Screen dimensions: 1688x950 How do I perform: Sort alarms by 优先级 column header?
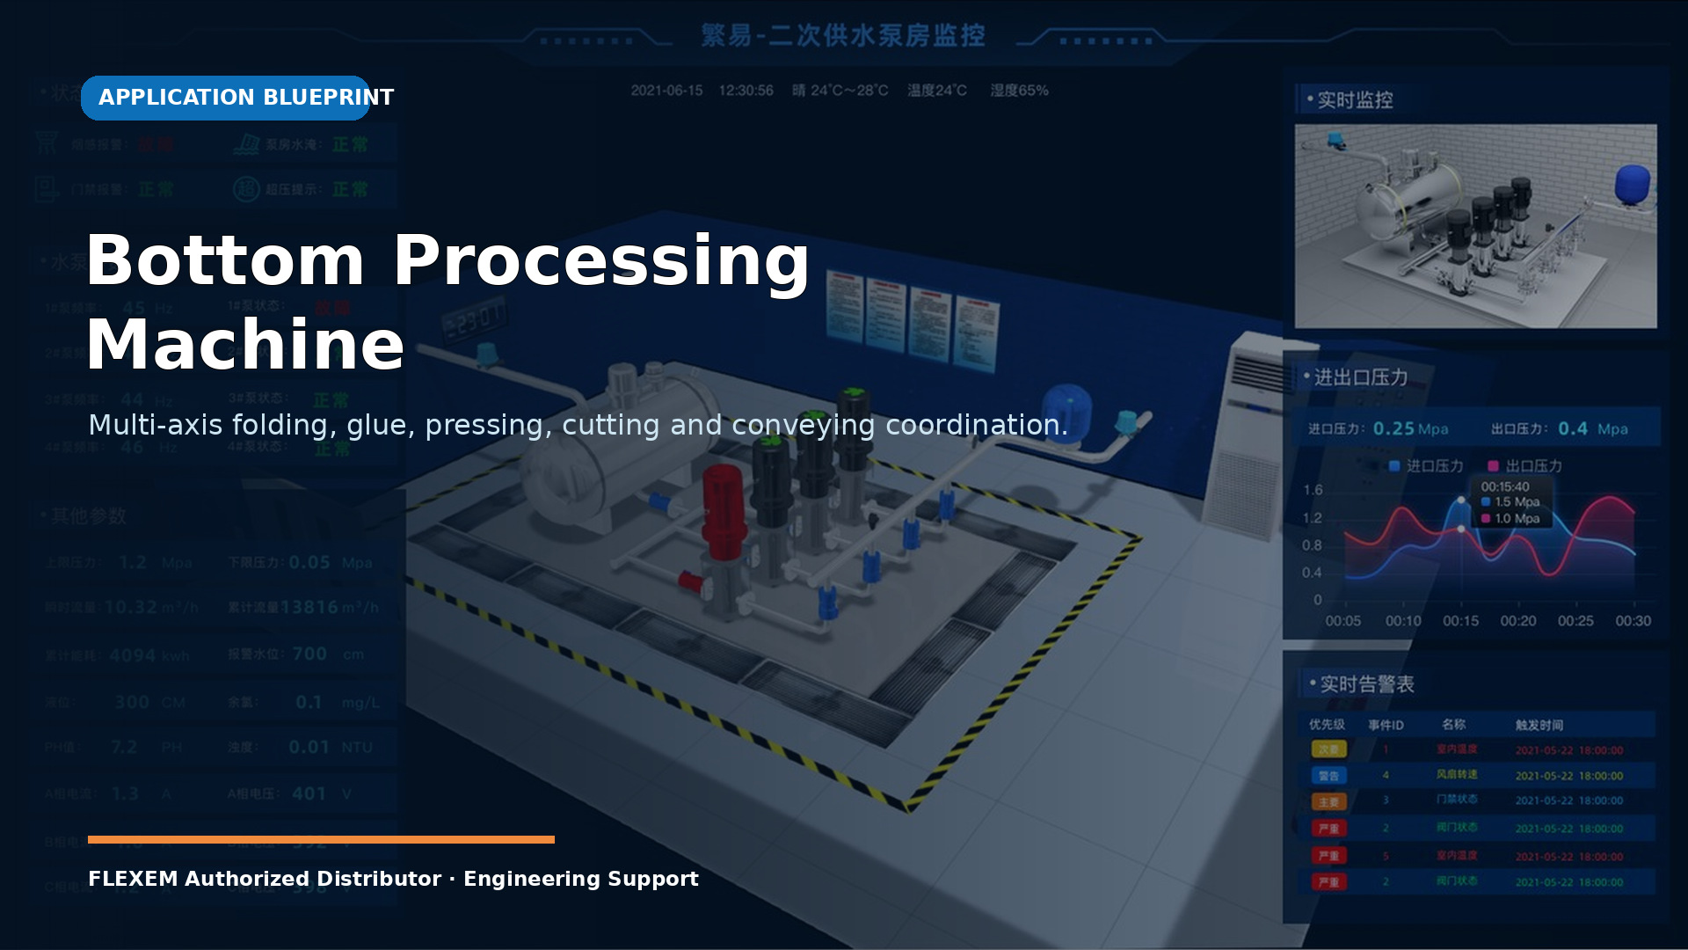pyautogui.click(x=1327, y=725)
